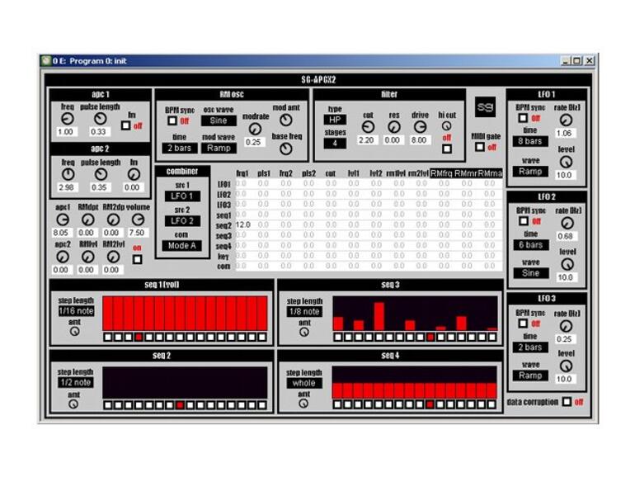The image size is (635, 477).
Task: Open the osc wave Sine dropdown
Action: 219,120
